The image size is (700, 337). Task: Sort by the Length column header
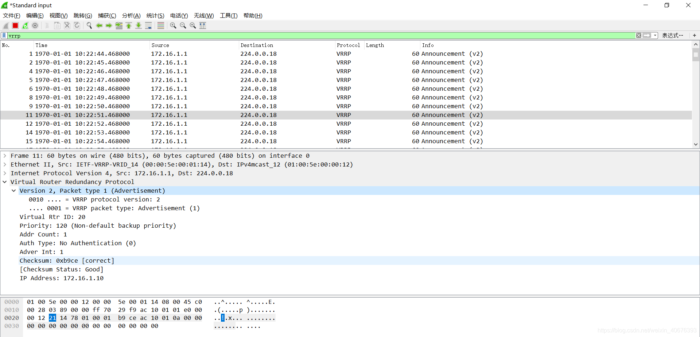pyautogui.click(x=392, y=45)
